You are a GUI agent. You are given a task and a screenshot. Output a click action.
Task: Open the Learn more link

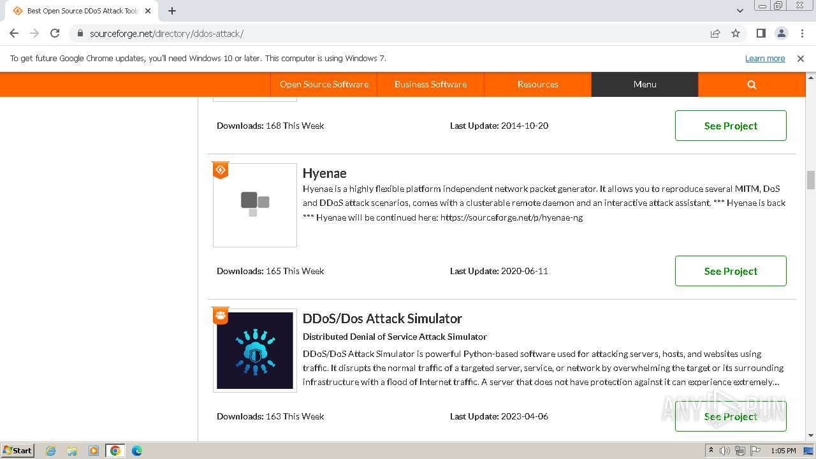(765, 58)
